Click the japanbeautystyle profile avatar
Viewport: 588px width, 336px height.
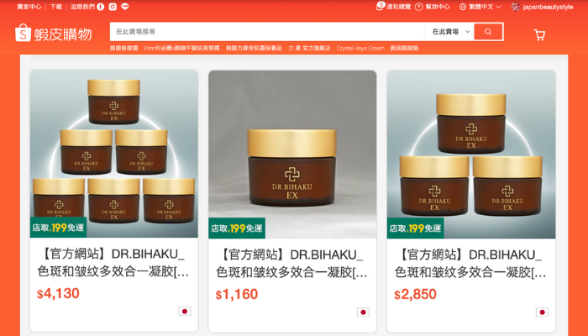516,7
